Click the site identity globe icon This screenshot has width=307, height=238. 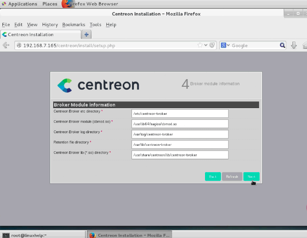click(x=19, y=45)
